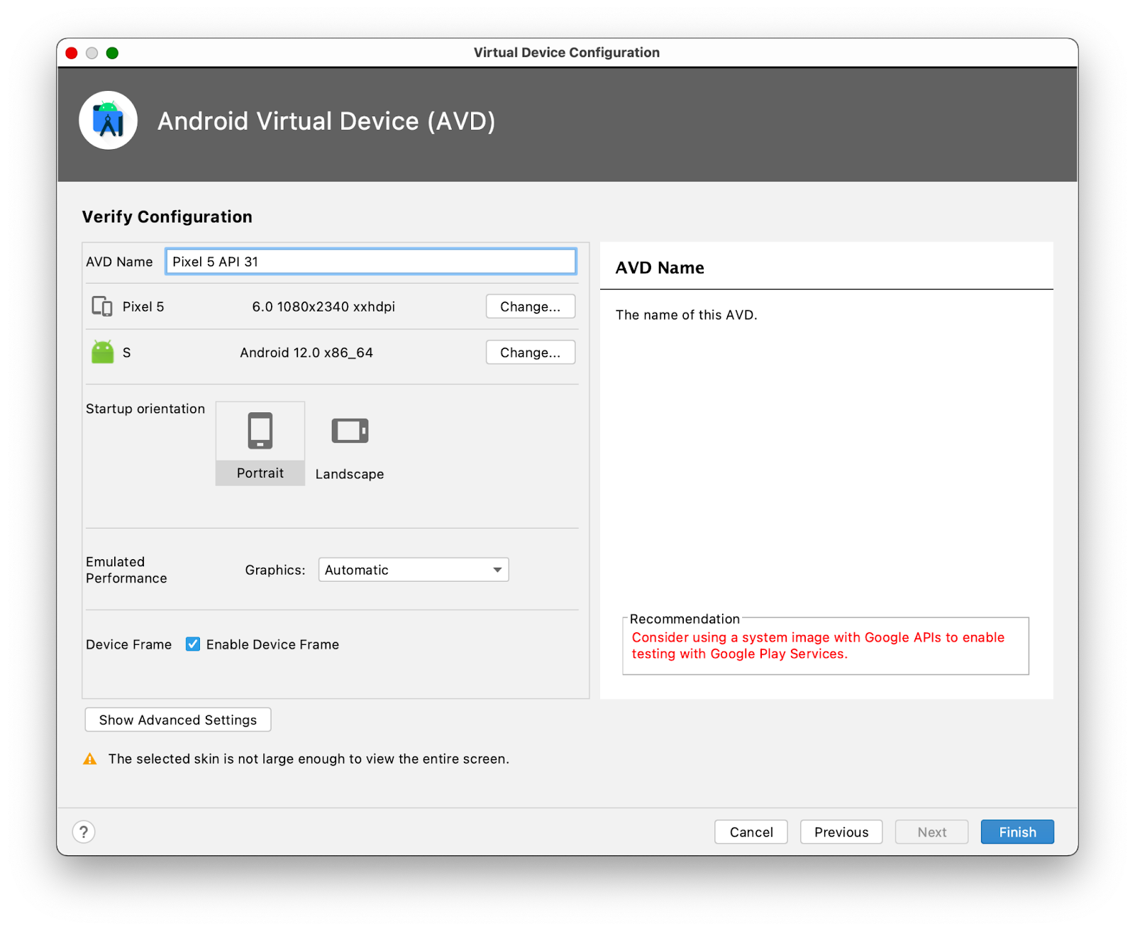Click the red close window button
The width and height of the screenshot is (1135, 931).
click(72, 53)
